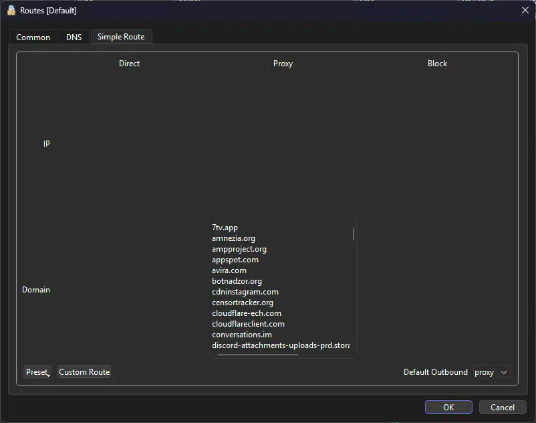Click the discord-attachments-uploads-prd line
Image resolution: width=536 pixels, height=423 pixels.
click(x=281, y=345)
